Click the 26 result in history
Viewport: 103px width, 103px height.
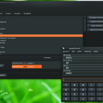[67, 63]
